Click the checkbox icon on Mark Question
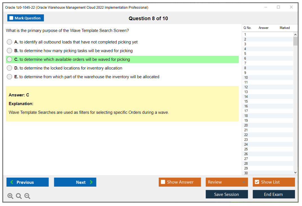Viewport: 302px width, 206px height. click(11, 18)
